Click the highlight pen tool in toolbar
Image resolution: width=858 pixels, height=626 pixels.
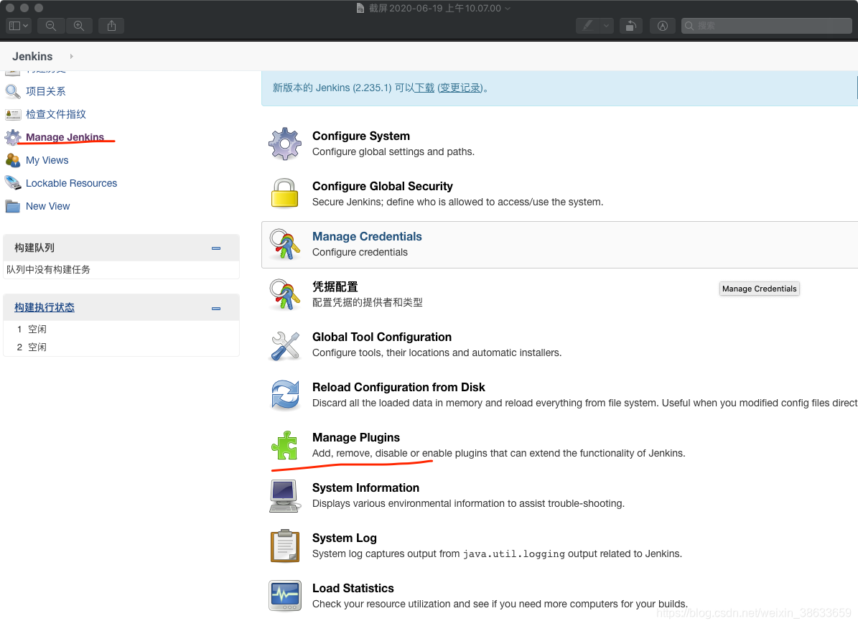(x=588, y=26)
